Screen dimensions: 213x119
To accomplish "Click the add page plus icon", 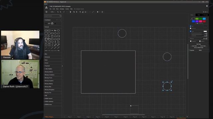I will click(x=187, y=117).
